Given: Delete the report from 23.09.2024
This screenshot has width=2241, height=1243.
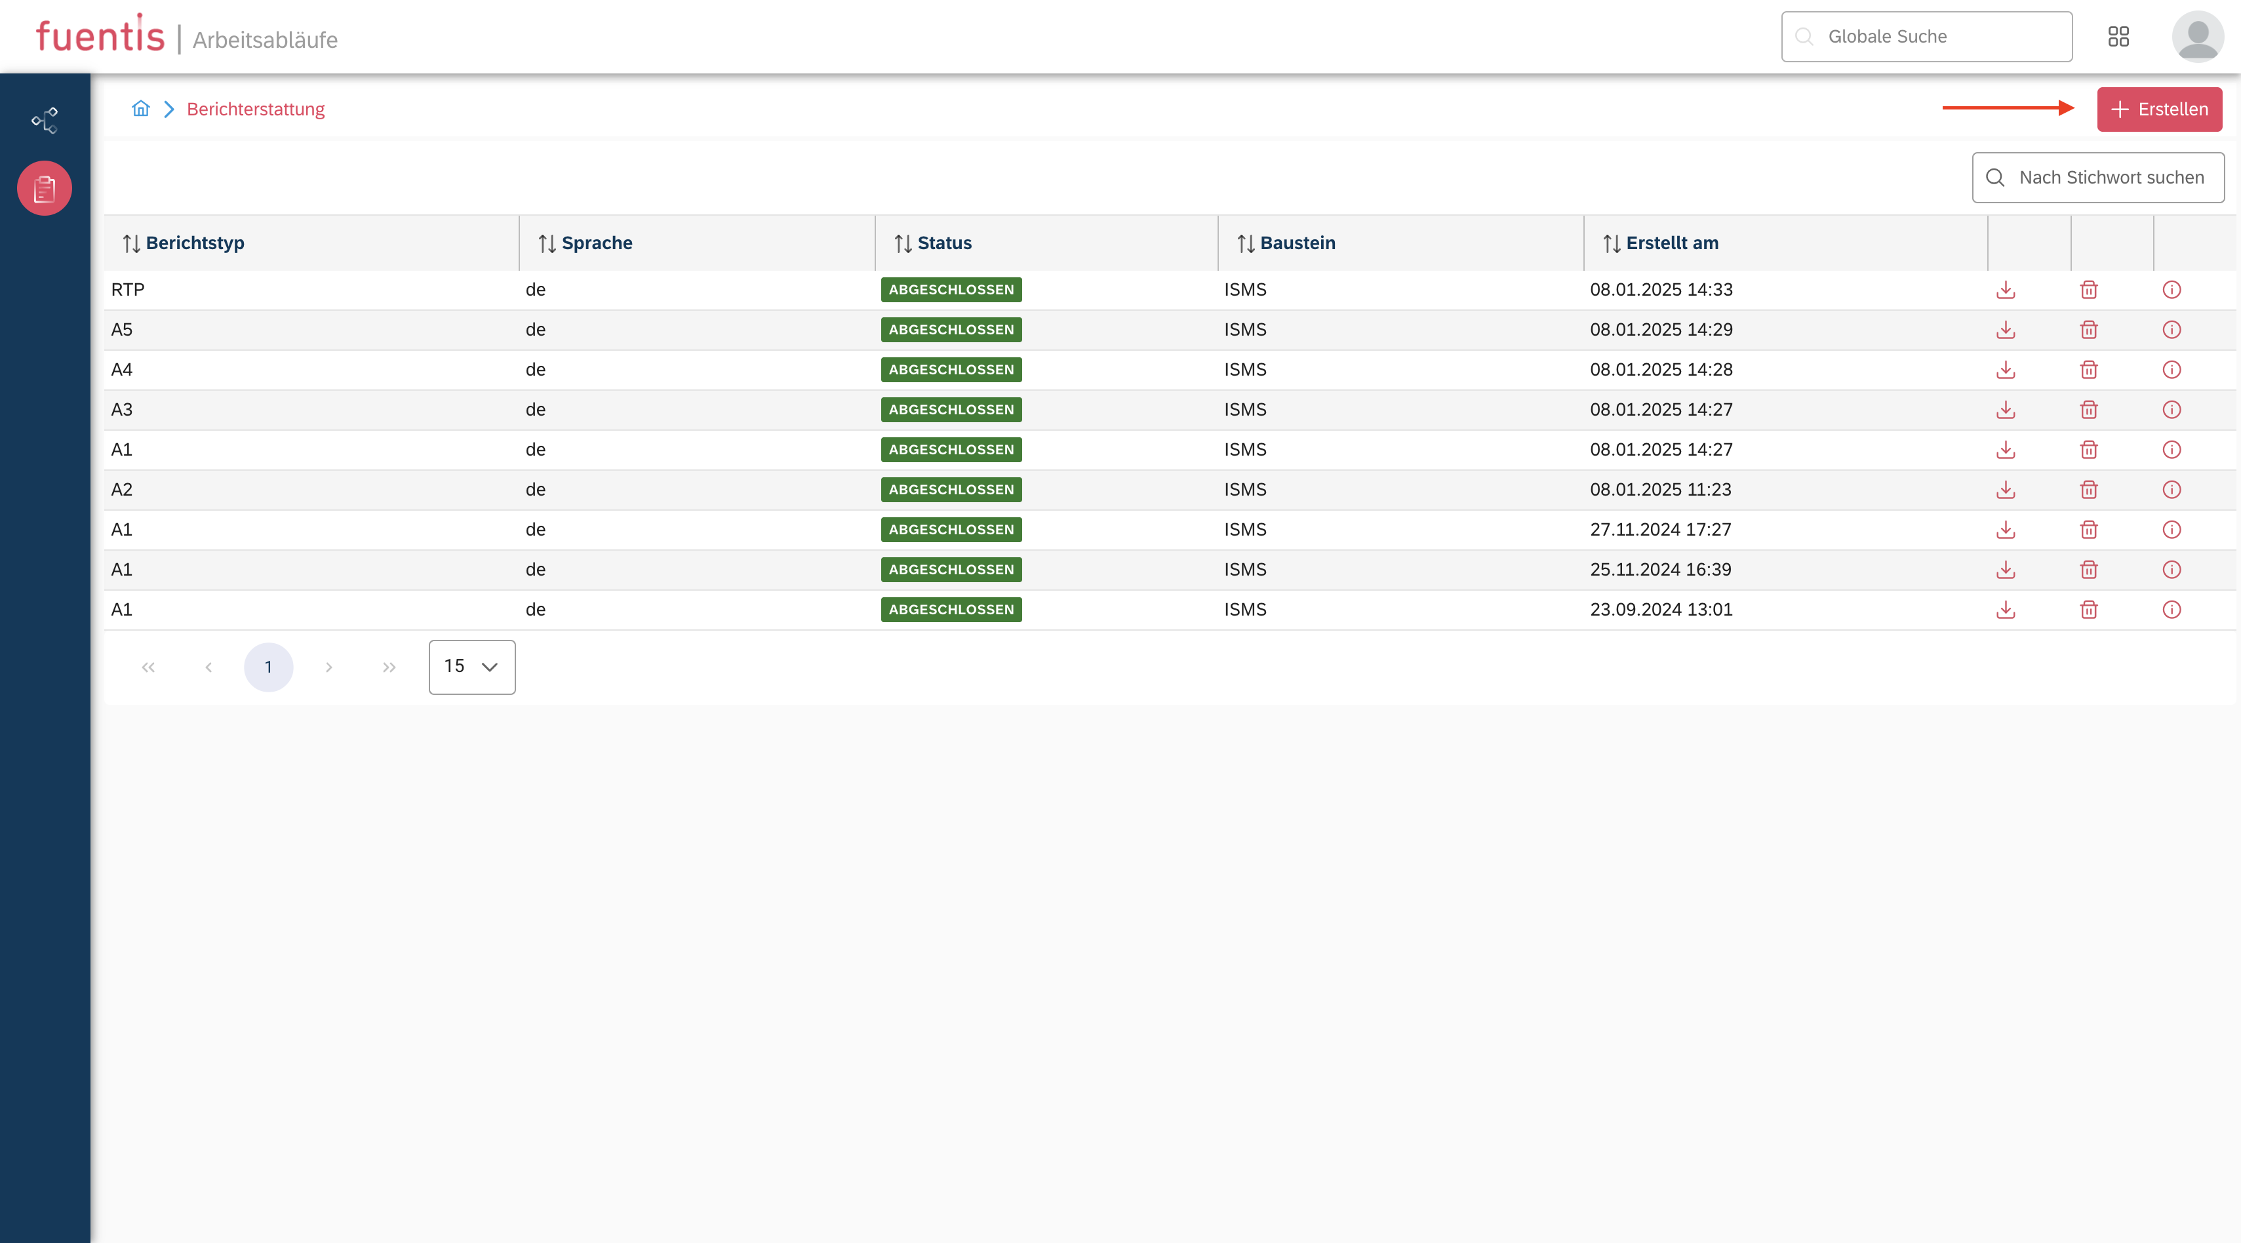Looking at the screenshot, I should tap(2088, 610).
